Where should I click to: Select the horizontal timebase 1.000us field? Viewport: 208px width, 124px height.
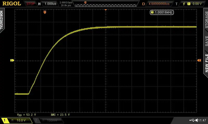(x=50, y=4)
